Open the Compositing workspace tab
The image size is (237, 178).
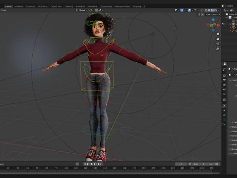pyautogui.click(x=106, y=6)
